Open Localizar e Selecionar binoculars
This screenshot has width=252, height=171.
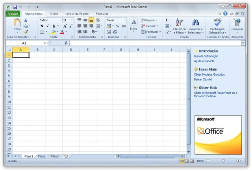[x=196, y=26]
